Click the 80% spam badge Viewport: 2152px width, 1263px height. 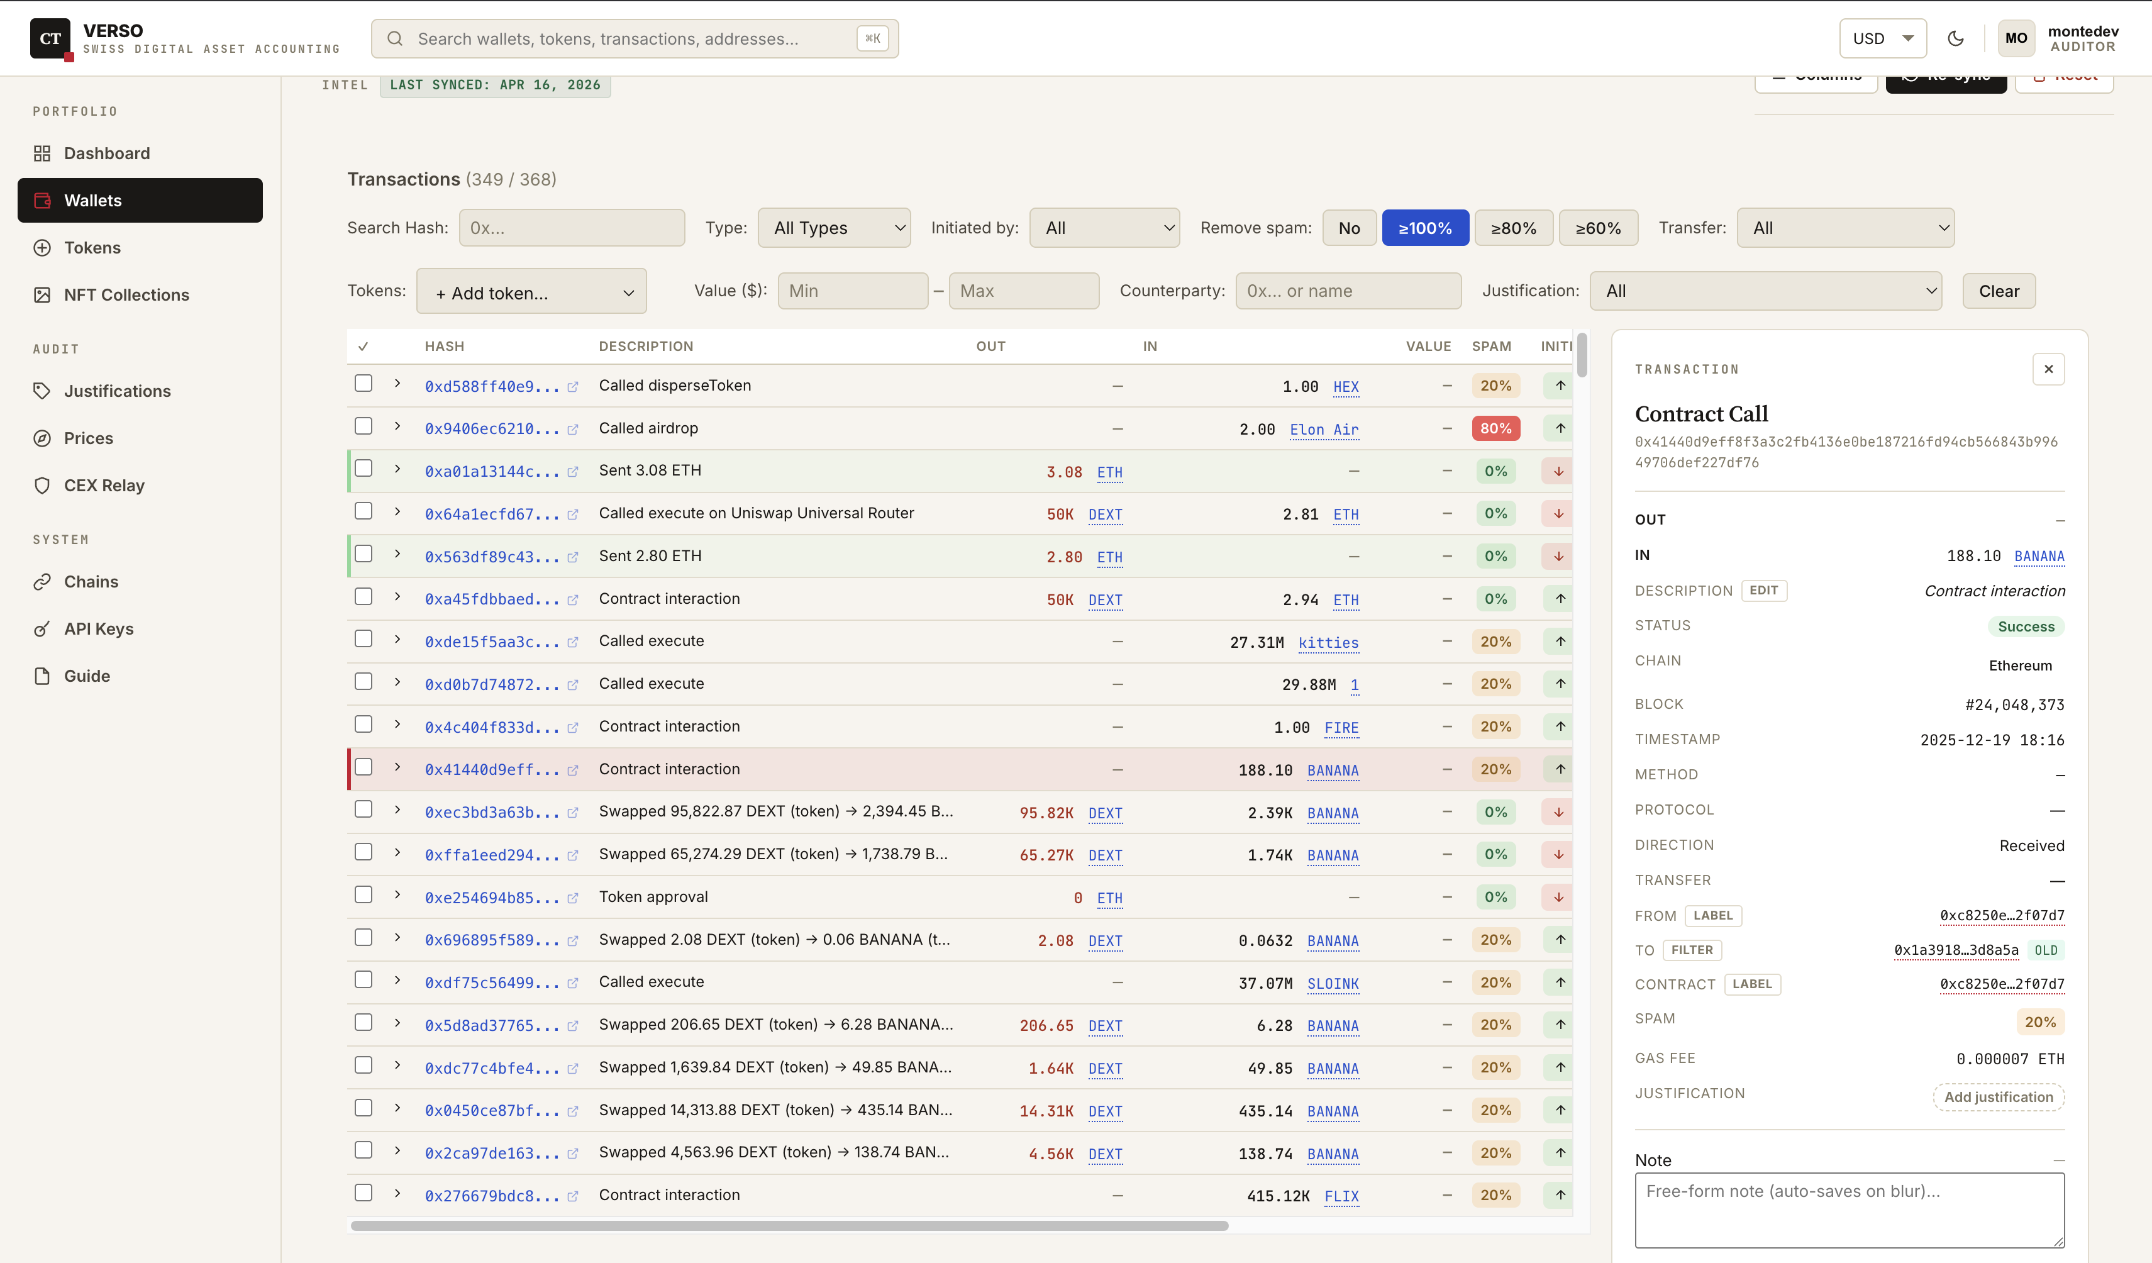pos(1495,429)
